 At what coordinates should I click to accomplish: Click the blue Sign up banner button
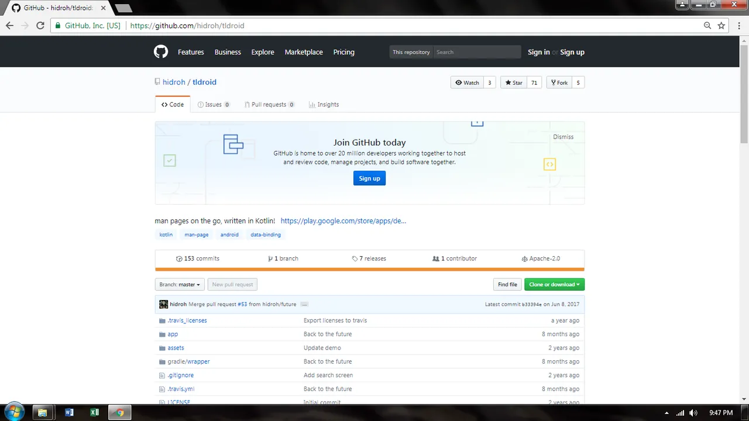[x=369, y=178]
